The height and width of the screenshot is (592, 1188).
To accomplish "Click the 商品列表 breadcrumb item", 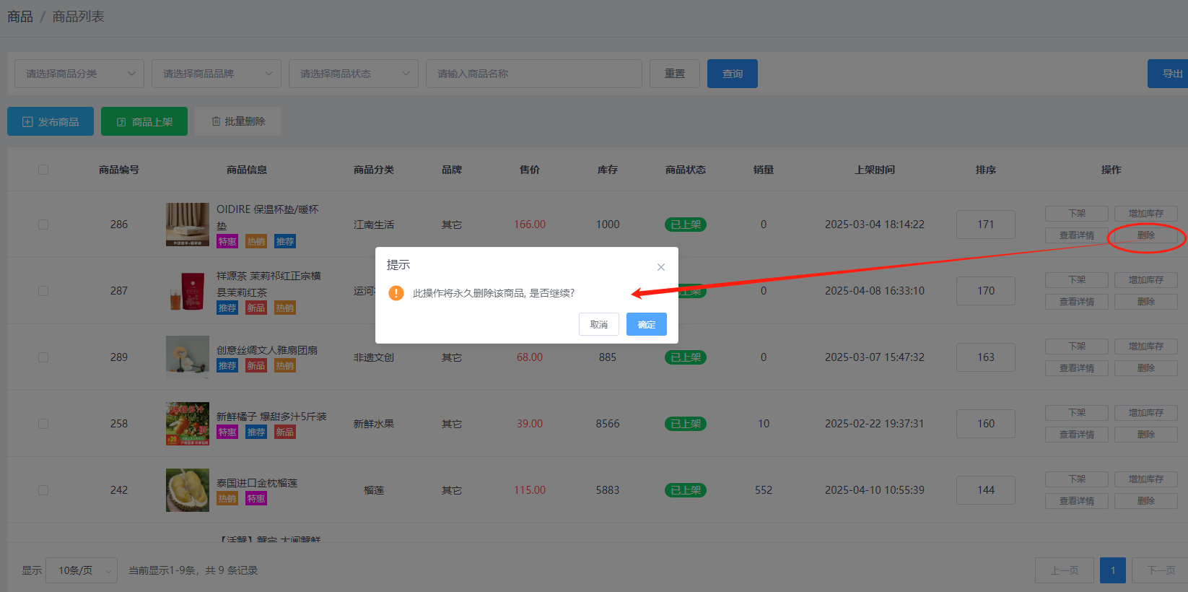I will click(x=78, y=17).
